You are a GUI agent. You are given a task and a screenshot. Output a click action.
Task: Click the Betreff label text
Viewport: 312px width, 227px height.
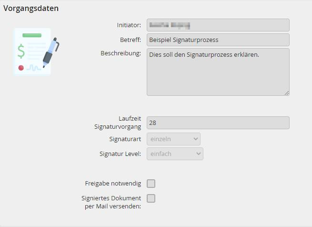130,40
